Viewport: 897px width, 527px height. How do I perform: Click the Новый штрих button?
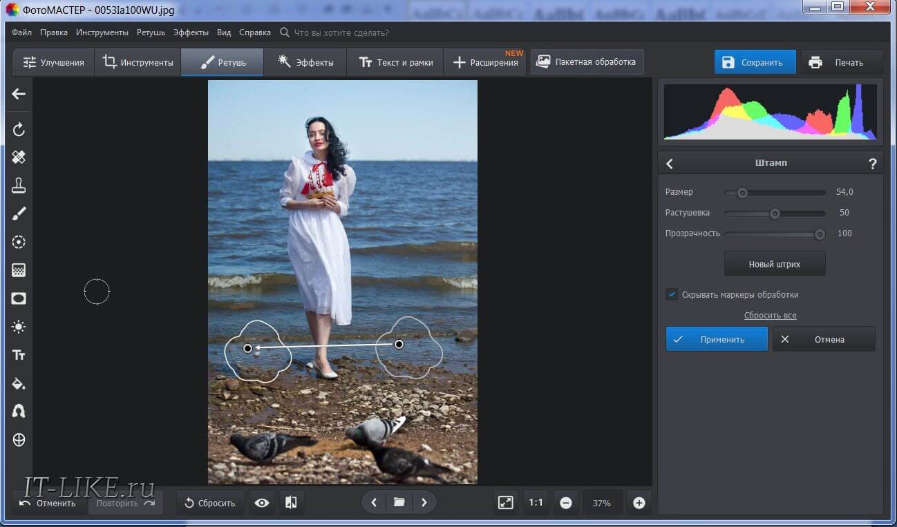click(x=775, y=264)
